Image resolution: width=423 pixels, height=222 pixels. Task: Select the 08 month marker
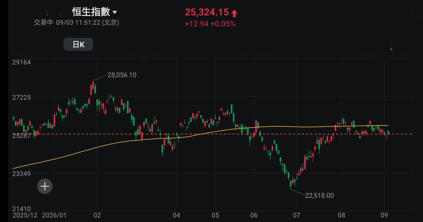(x=342, y=215)
